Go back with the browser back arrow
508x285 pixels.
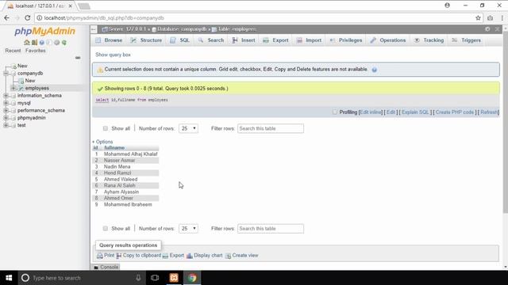tap(7, 18)
